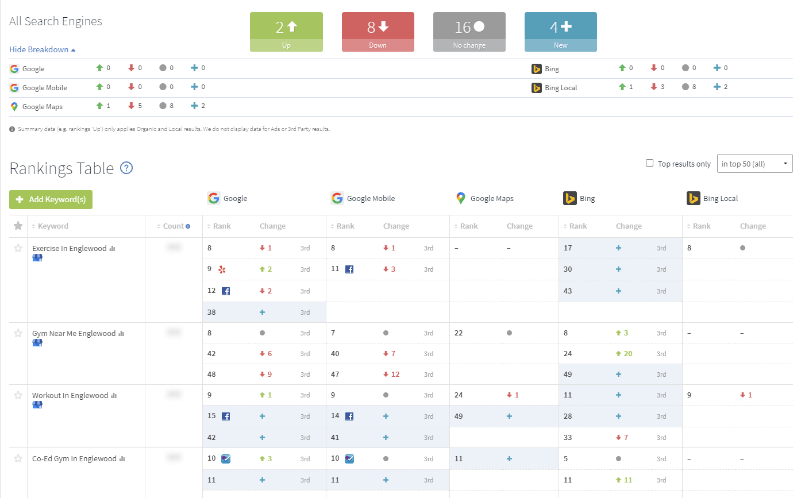801x498 pixels.
Task: Star the Co-Ed Gym In Englewood keyword
Action: pyautogui.click(x=18, y=458)
